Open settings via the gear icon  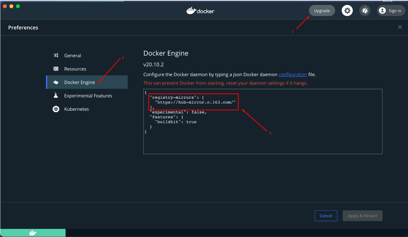[x=347, y=11]
